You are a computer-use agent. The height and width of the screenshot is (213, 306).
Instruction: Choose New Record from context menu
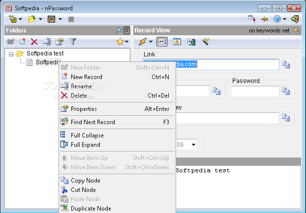pyautogui.click(x=117, y=77)
